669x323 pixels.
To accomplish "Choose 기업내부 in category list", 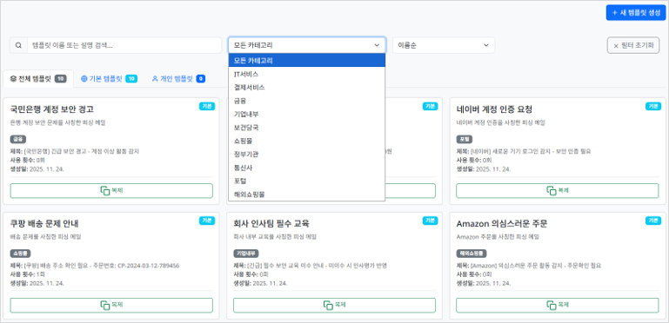I will [x=307, y=114].
